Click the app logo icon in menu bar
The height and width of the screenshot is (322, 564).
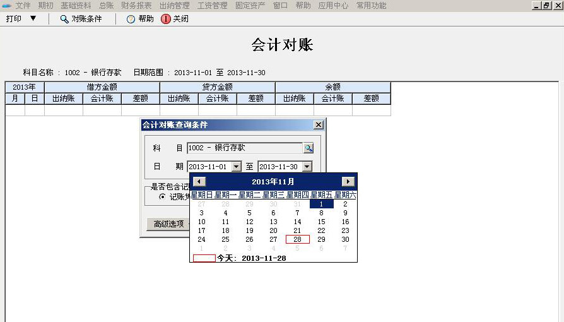tap(6, 5)
